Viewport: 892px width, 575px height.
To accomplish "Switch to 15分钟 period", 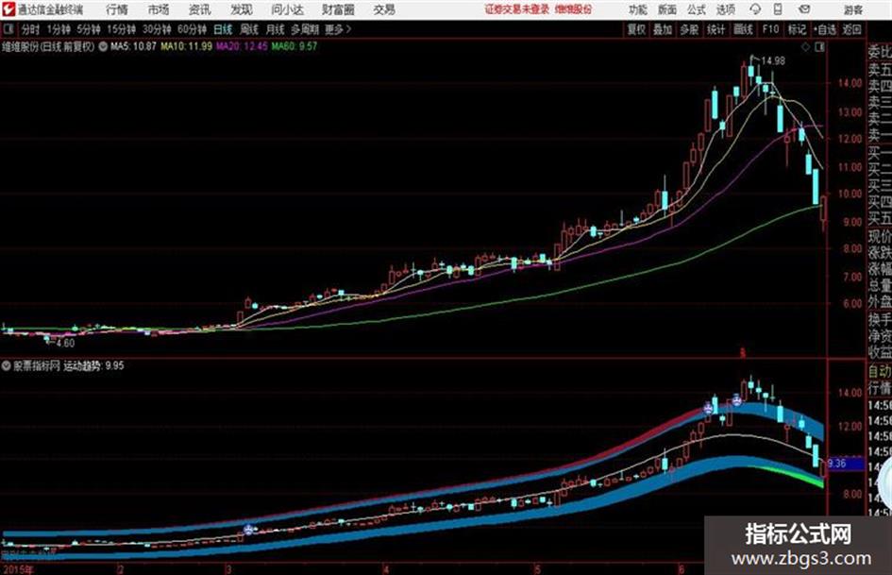I will 122,29.
